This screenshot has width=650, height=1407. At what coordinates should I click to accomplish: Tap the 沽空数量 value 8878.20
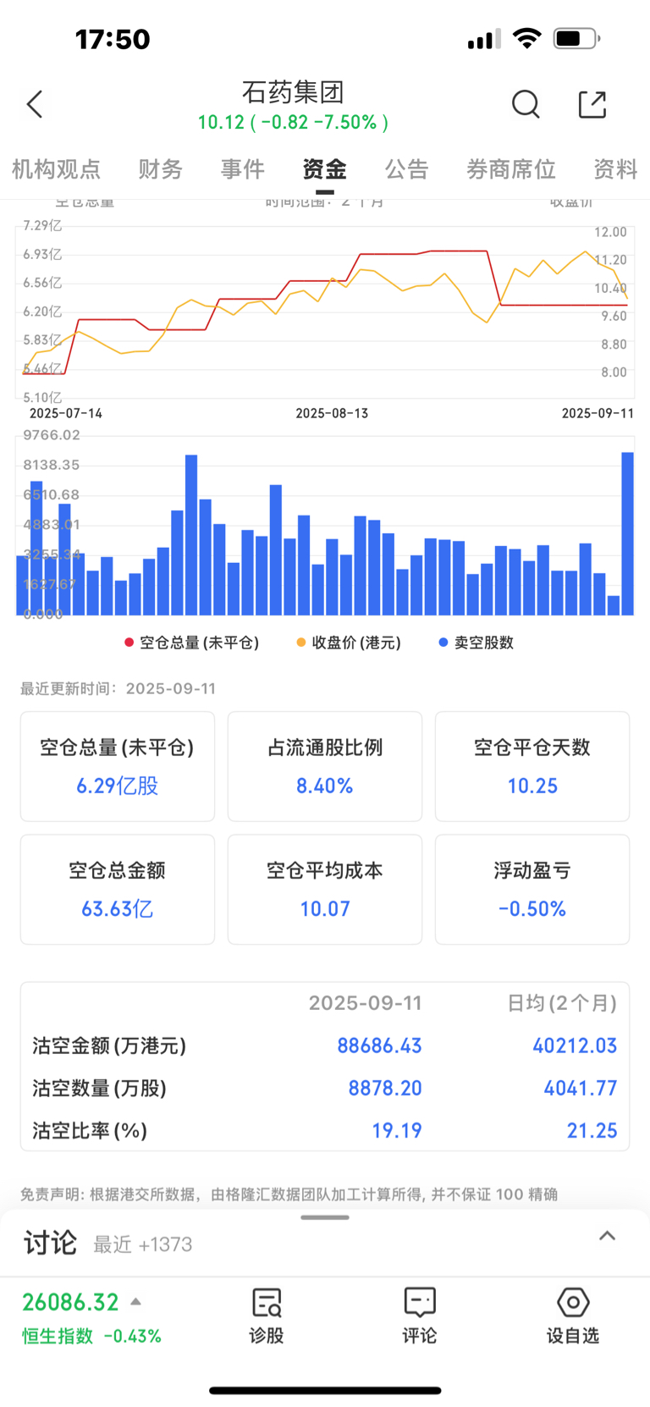[x=385, y=1088]
